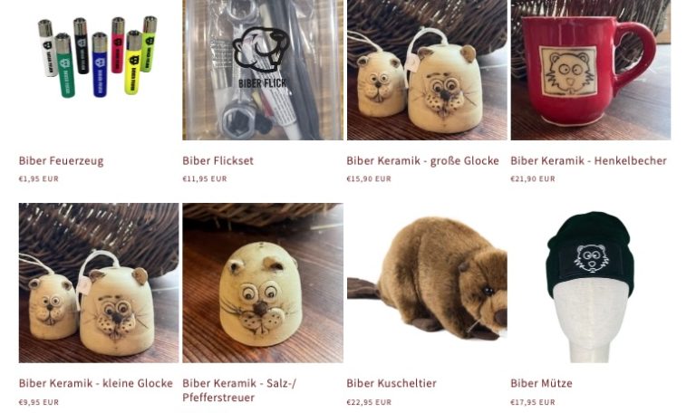
Task: Click the €22,95 EUR Kuscheltier price
Action: click(x=369, y=402)
